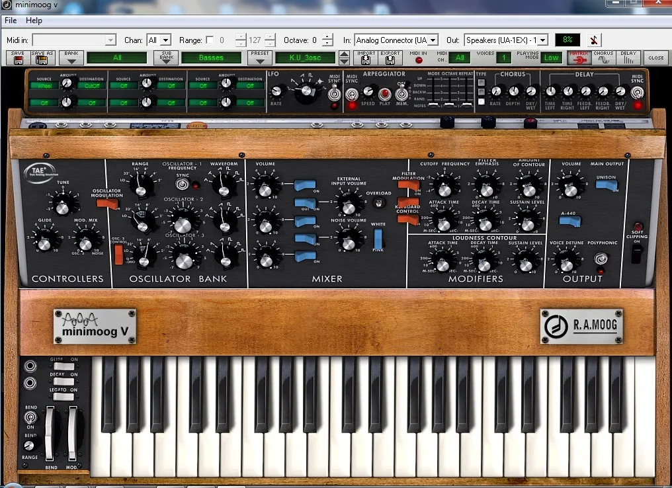Screen dimensions: 672x488
Task: Click the R.A.MOOG logo plate
Action: tap(581, 326)
